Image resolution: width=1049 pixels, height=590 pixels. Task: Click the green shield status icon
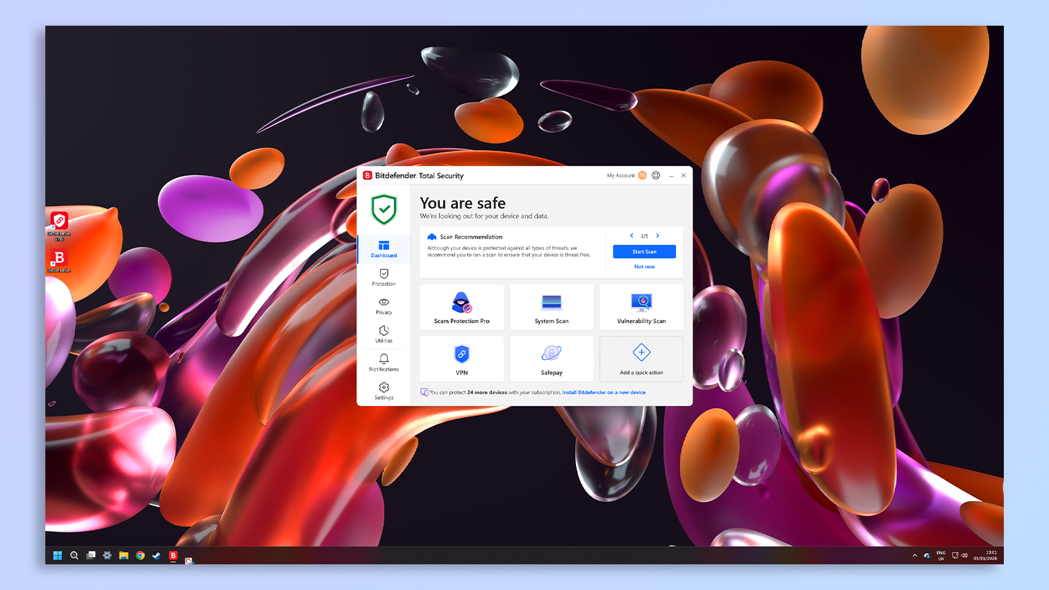(x=383, y=209)
